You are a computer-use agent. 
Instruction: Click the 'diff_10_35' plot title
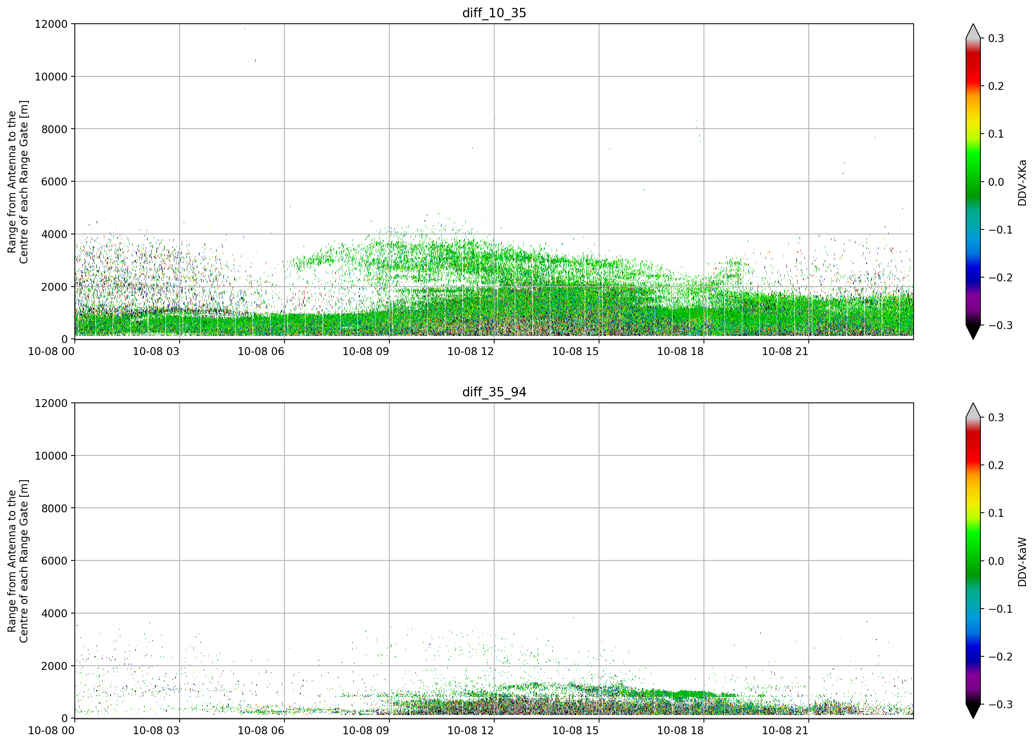[x=494, y=13]
